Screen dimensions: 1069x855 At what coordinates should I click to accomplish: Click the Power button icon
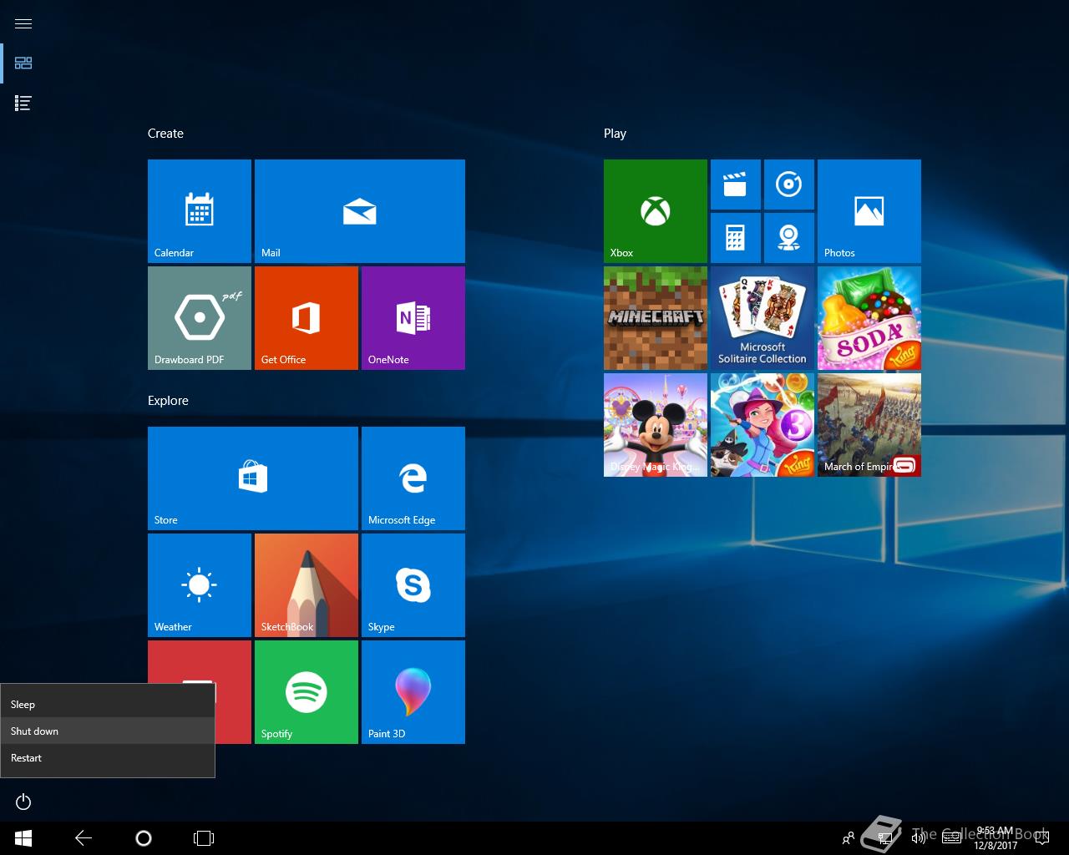tap(23, 802)
